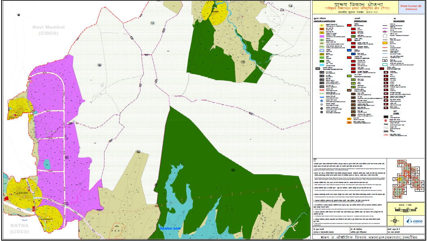427x241 pixels.
Task: Click sector number 15 marker
Action: click(x=243, y=62)
